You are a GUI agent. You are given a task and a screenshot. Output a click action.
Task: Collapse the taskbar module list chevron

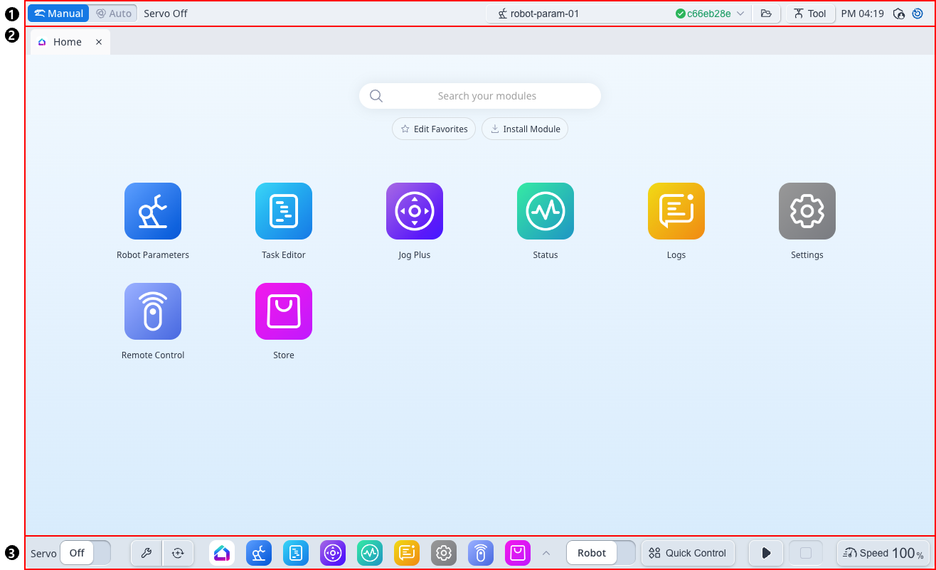pyautogui.click(x=546, y=553)
